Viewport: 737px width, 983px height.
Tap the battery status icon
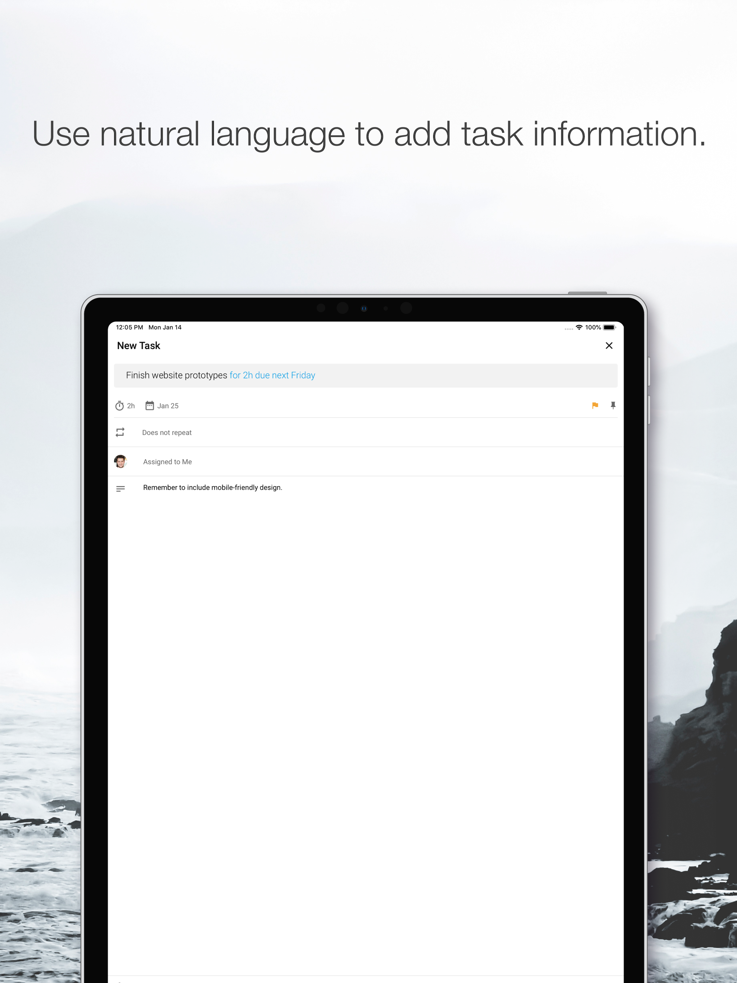[x=609, y=327]
